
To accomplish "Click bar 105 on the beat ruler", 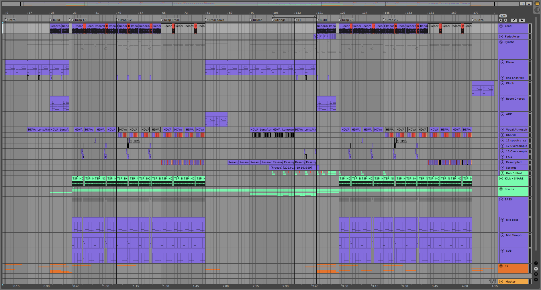I will click(276, 13).
